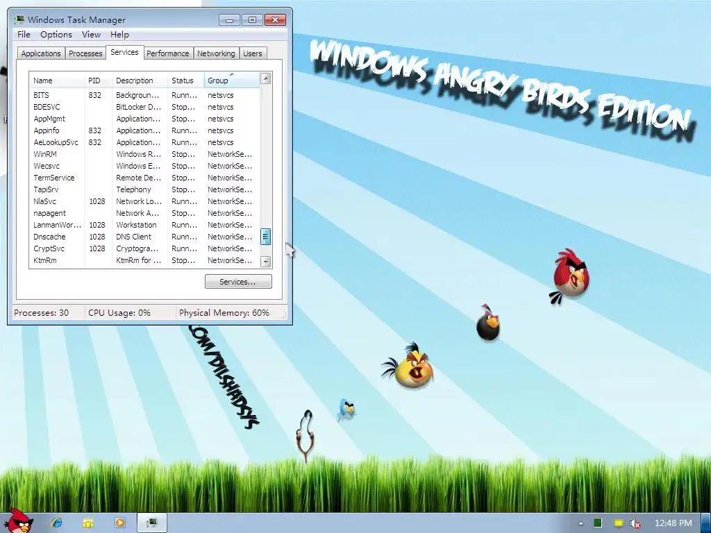Select the TapiSrv service row
The width and height of the screenshot is (711, 533).
(x=144, y=189)
